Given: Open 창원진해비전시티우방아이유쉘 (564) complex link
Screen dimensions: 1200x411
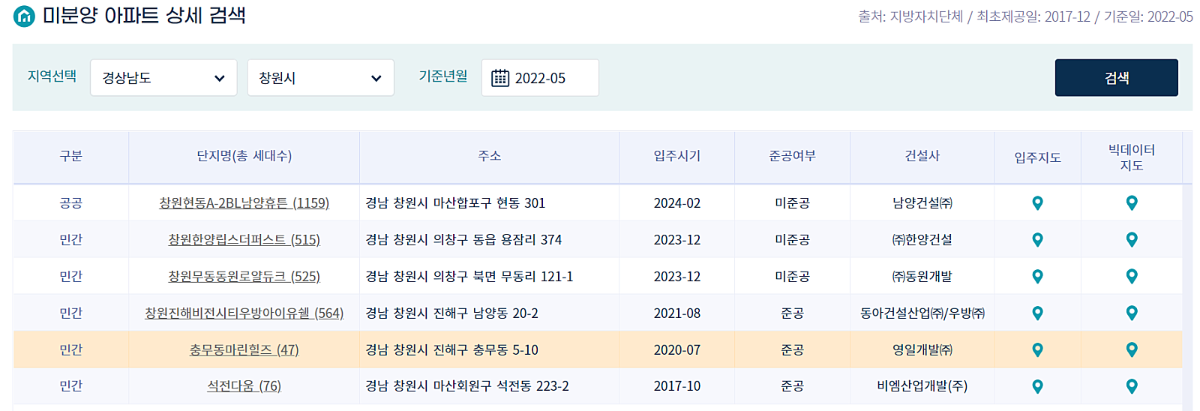Looking at the screenshot, I should (x=244, y=313).
